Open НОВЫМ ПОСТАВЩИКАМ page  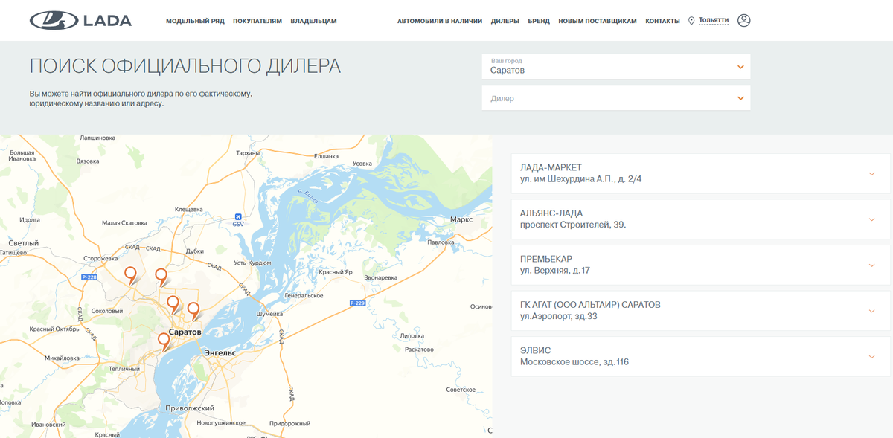pyautogui.click(x=598, y=21)
